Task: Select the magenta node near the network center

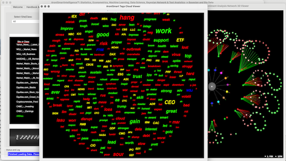Action: (x=221, y=73)
